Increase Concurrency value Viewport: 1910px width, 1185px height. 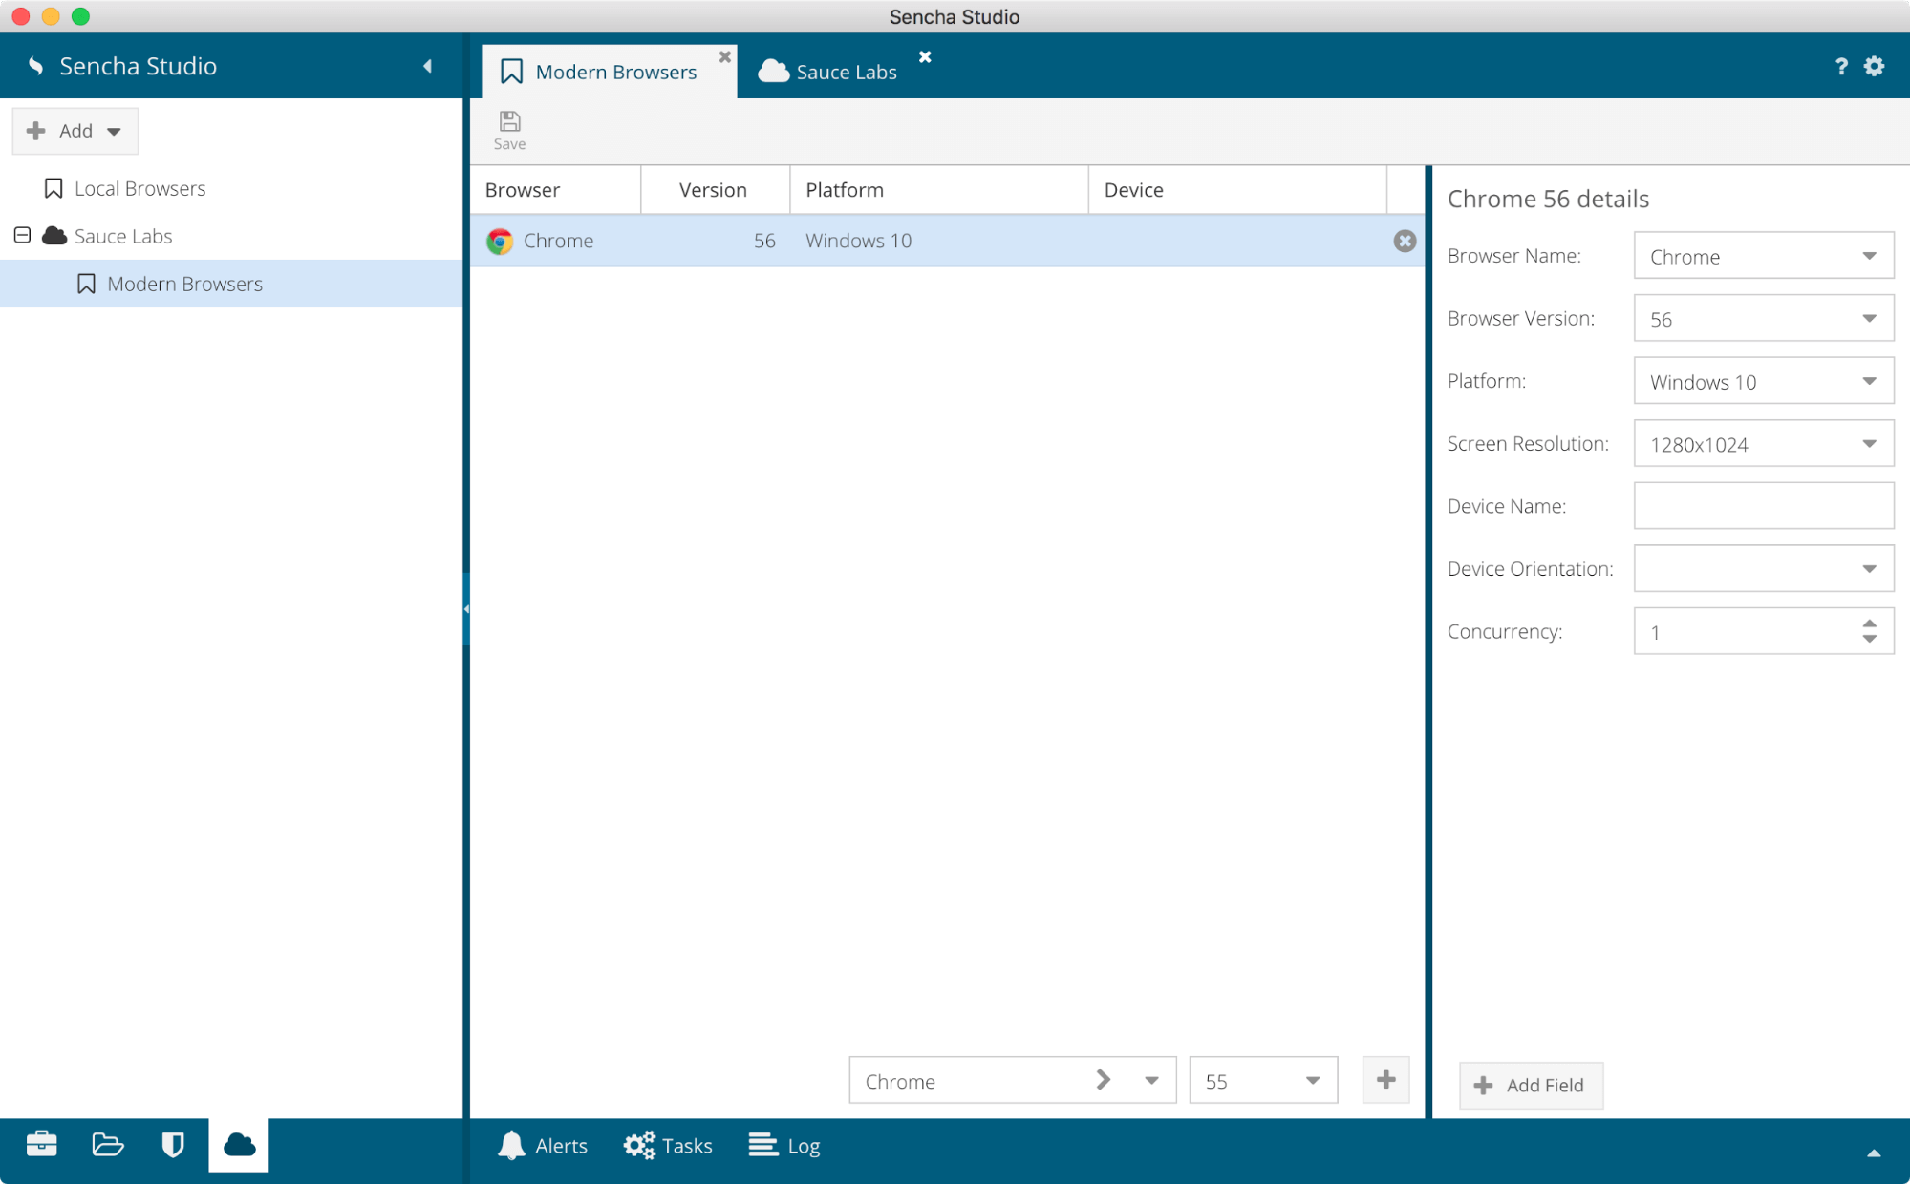(x=1869, y=624)
